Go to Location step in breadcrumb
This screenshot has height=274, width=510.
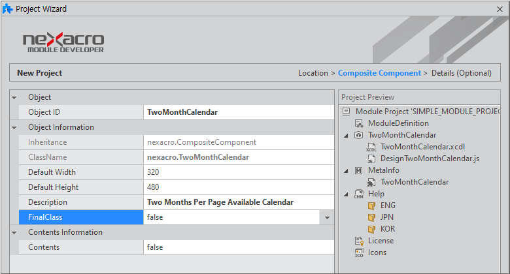pyautogui.click(x=313, y=73)
